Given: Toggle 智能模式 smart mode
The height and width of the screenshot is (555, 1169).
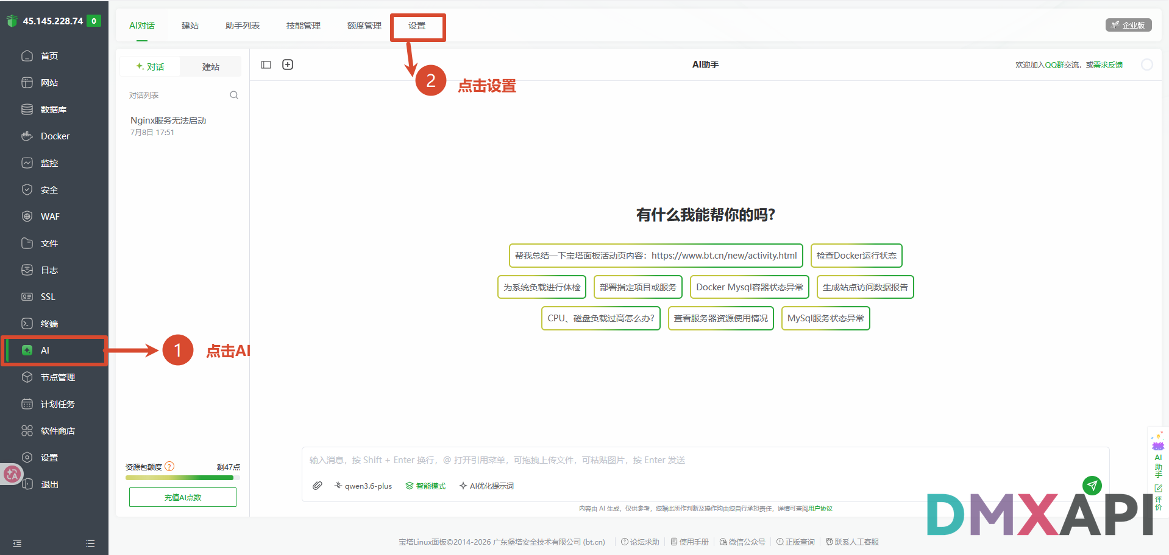Looking at the screenshot, I should [x=425, y=486].
